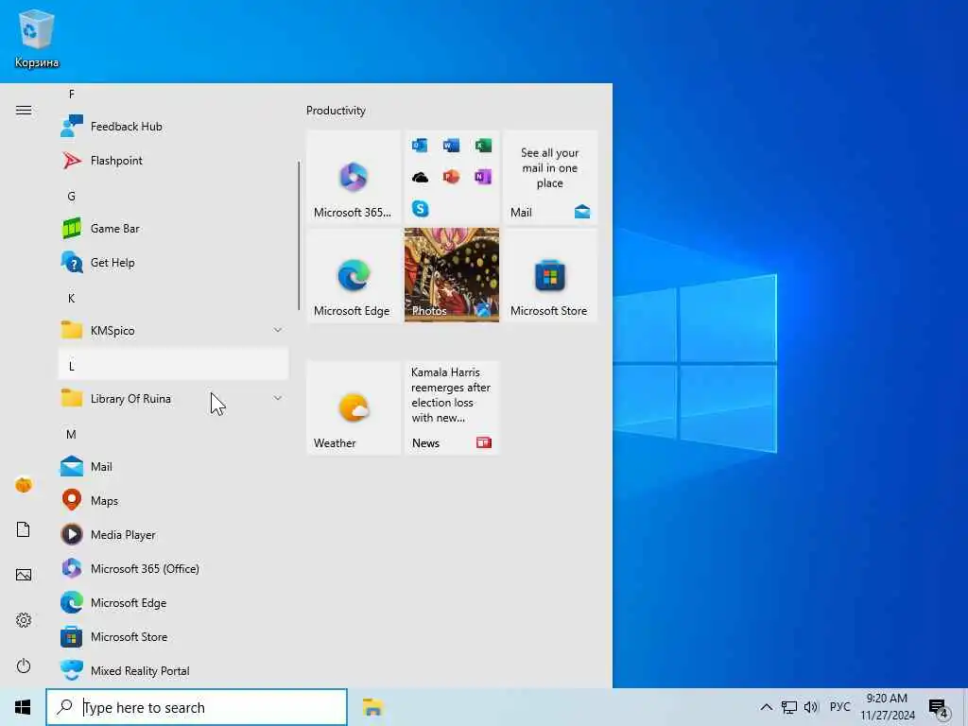Launch Flashpoint from the app list

pos(173,161)
